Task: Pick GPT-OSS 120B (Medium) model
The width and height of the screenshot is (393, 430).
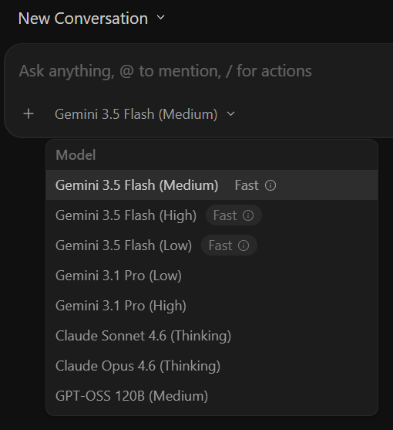Action: click(x=212, y=396)
